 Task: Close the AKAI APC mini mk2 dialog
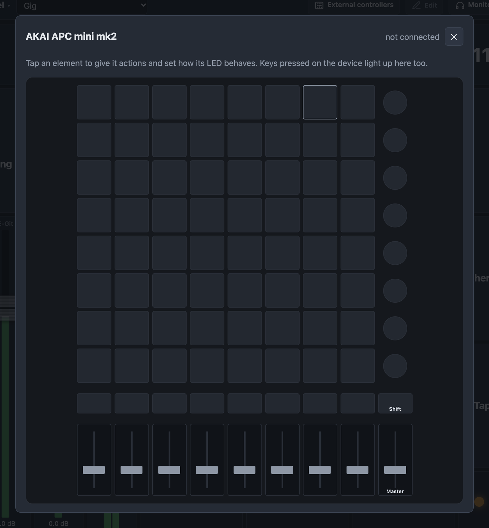(454, 37)
